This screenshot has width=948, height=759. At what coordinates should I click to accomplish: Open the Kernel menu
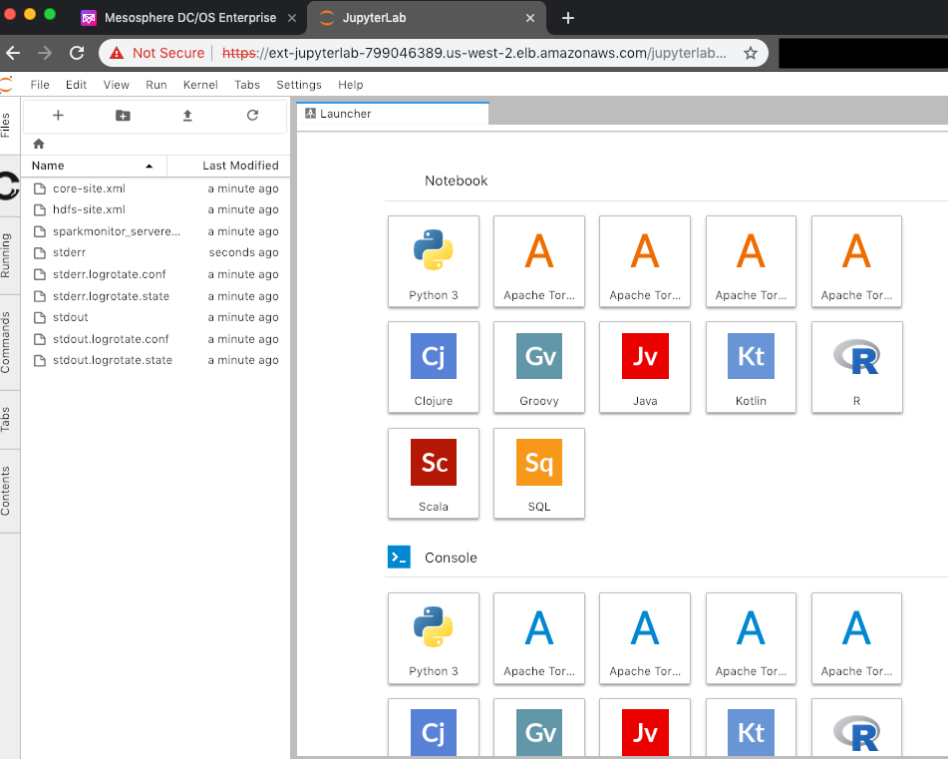[x=200, y=85]
